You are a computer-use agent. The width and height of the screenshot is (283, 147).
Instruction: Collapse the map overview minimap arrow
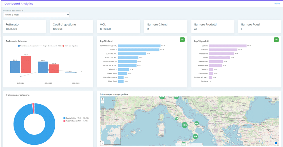pyautogui.click(x=103, y=143)
